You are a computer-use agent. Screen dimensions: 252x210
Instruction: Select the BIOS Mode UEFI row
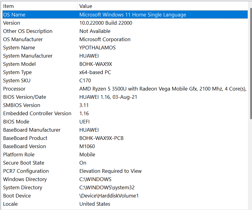coord(125,122)
